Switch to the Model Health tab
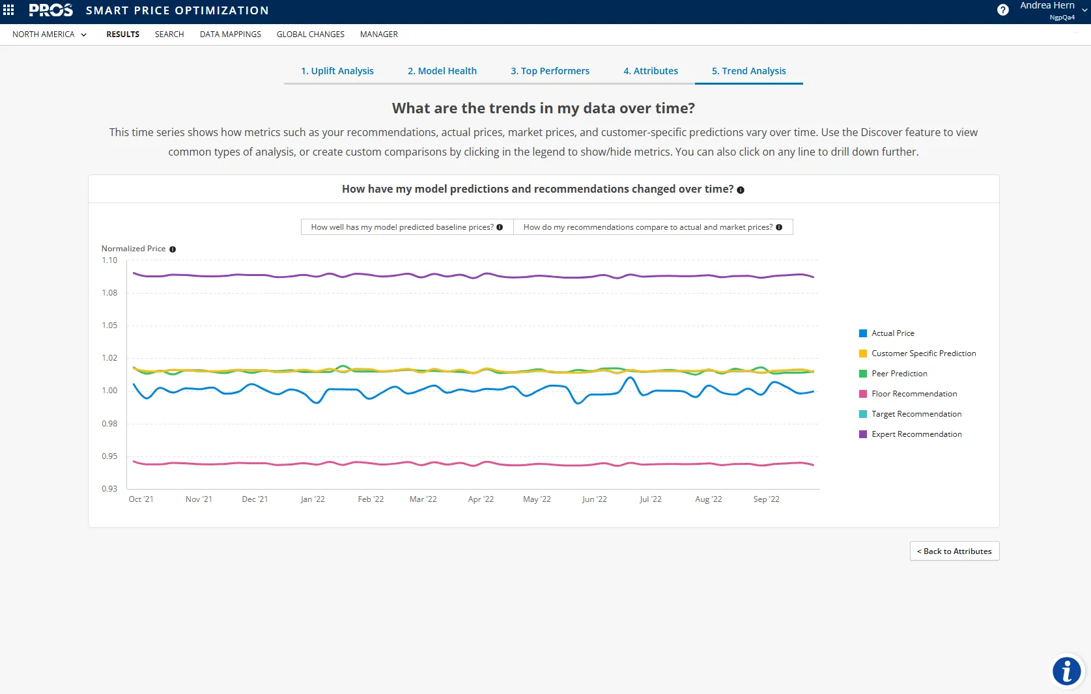 442,71
